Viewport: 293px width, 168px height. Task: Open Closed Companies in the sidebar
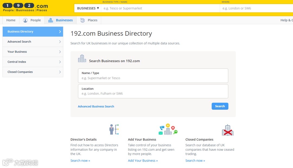(x=33, y=72)
